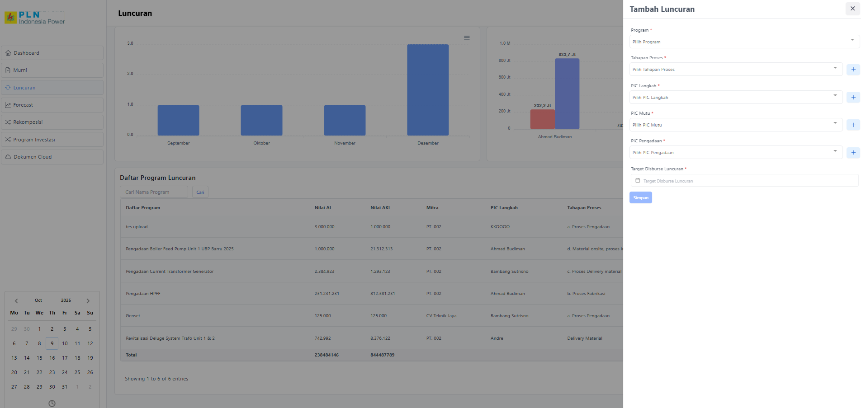The width and height of the screenshot is (861, 408).
Task: Navigate to Forecast in sidebar
Action: 52,105
